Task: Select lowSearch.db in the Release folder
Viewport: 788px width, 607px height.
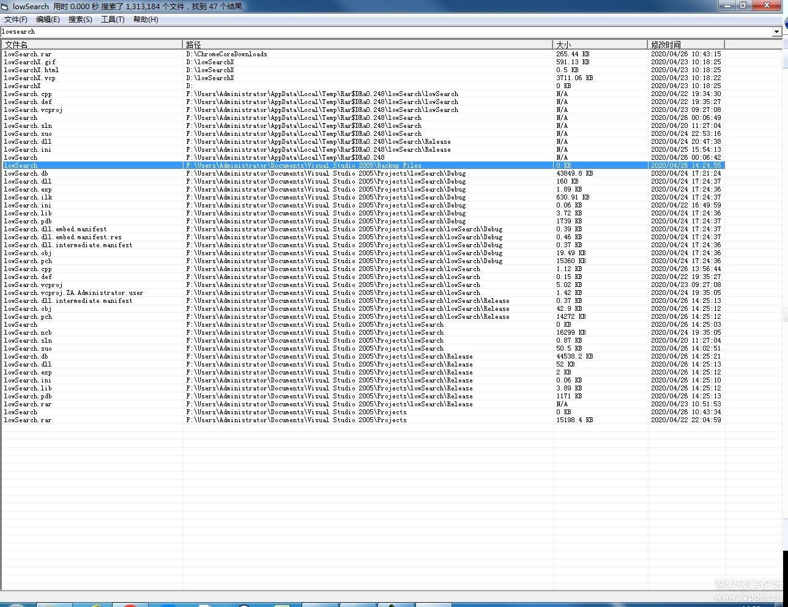Action: pos(26,356)
